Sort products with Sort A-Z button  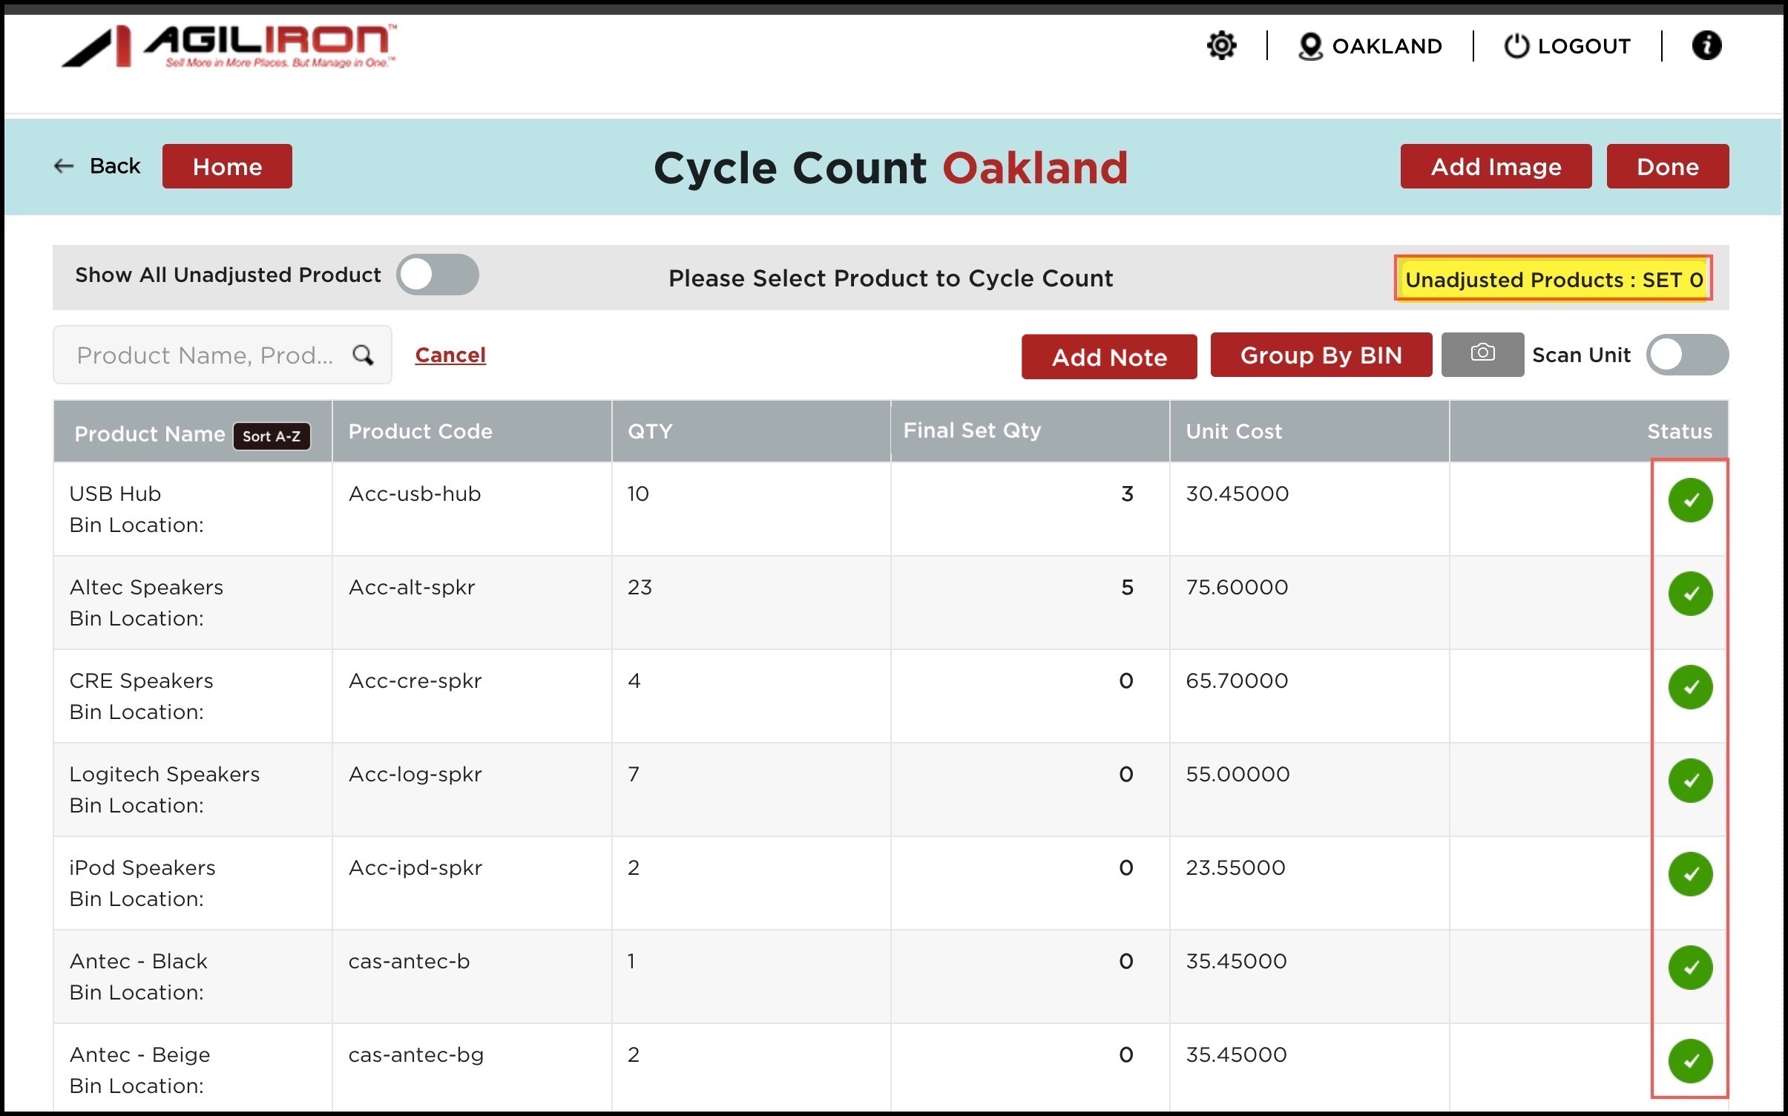[272, 436]
